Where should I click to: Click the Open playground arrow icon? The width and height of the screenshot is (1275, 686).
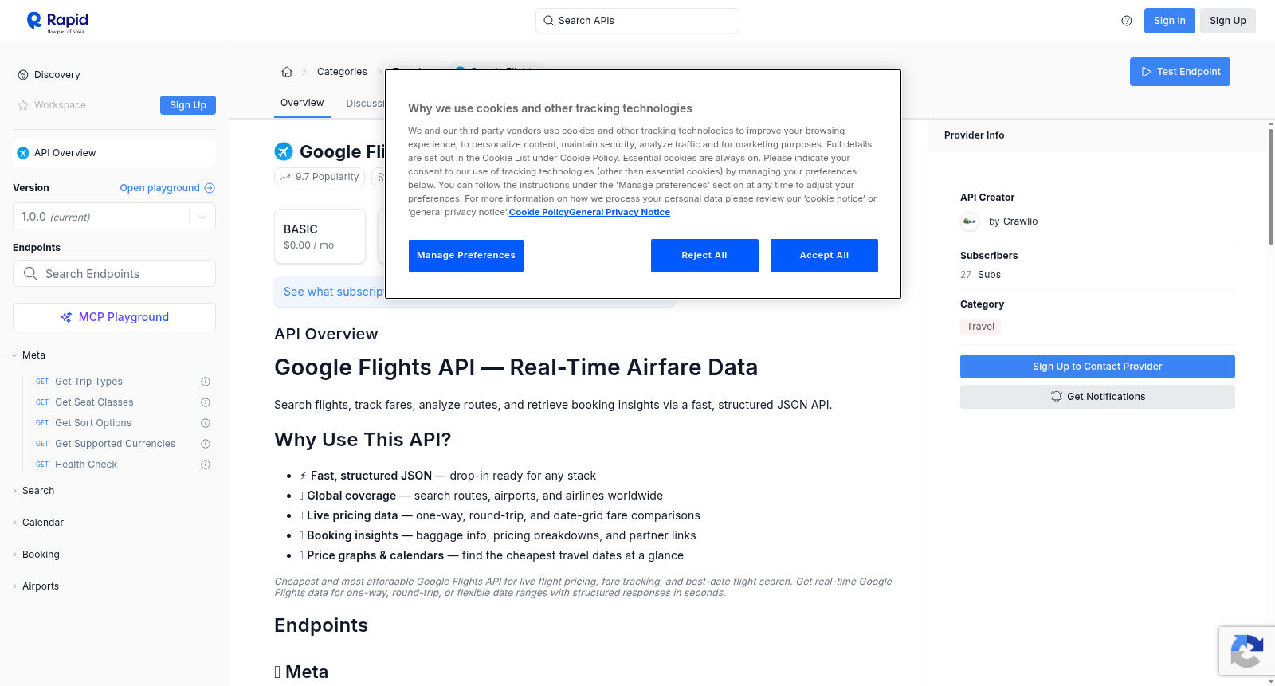[x=210, y=188]
